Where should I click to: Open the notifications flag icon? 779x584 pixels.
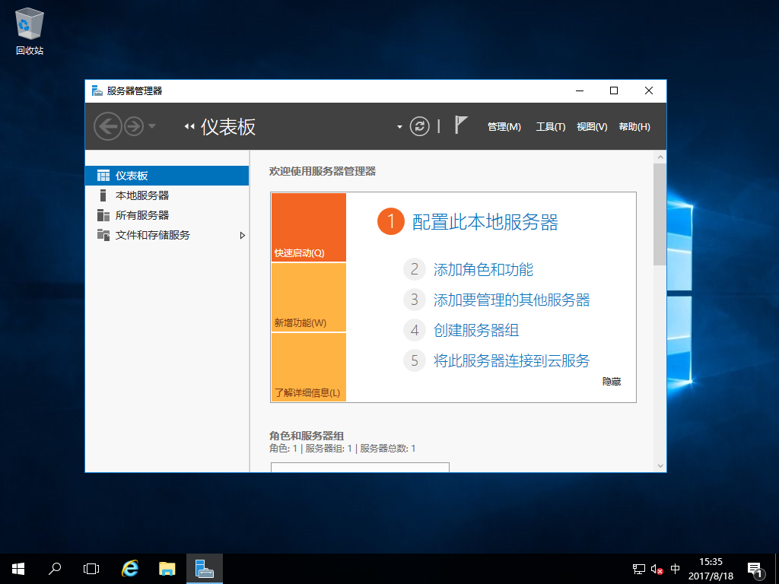point(460,125)
